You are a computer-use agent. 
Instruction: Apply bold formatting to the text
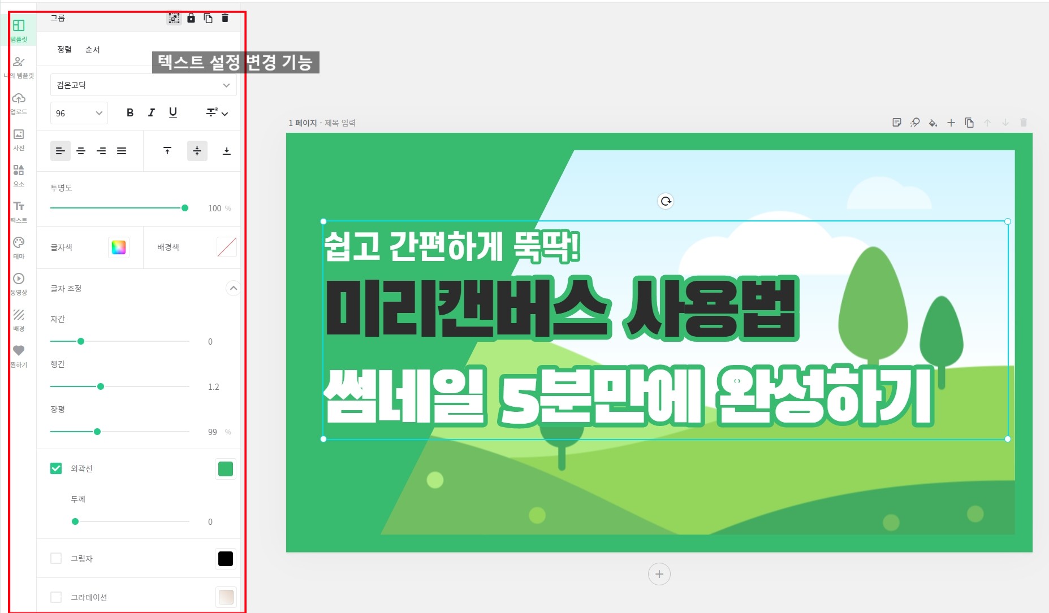pos(129,113)
